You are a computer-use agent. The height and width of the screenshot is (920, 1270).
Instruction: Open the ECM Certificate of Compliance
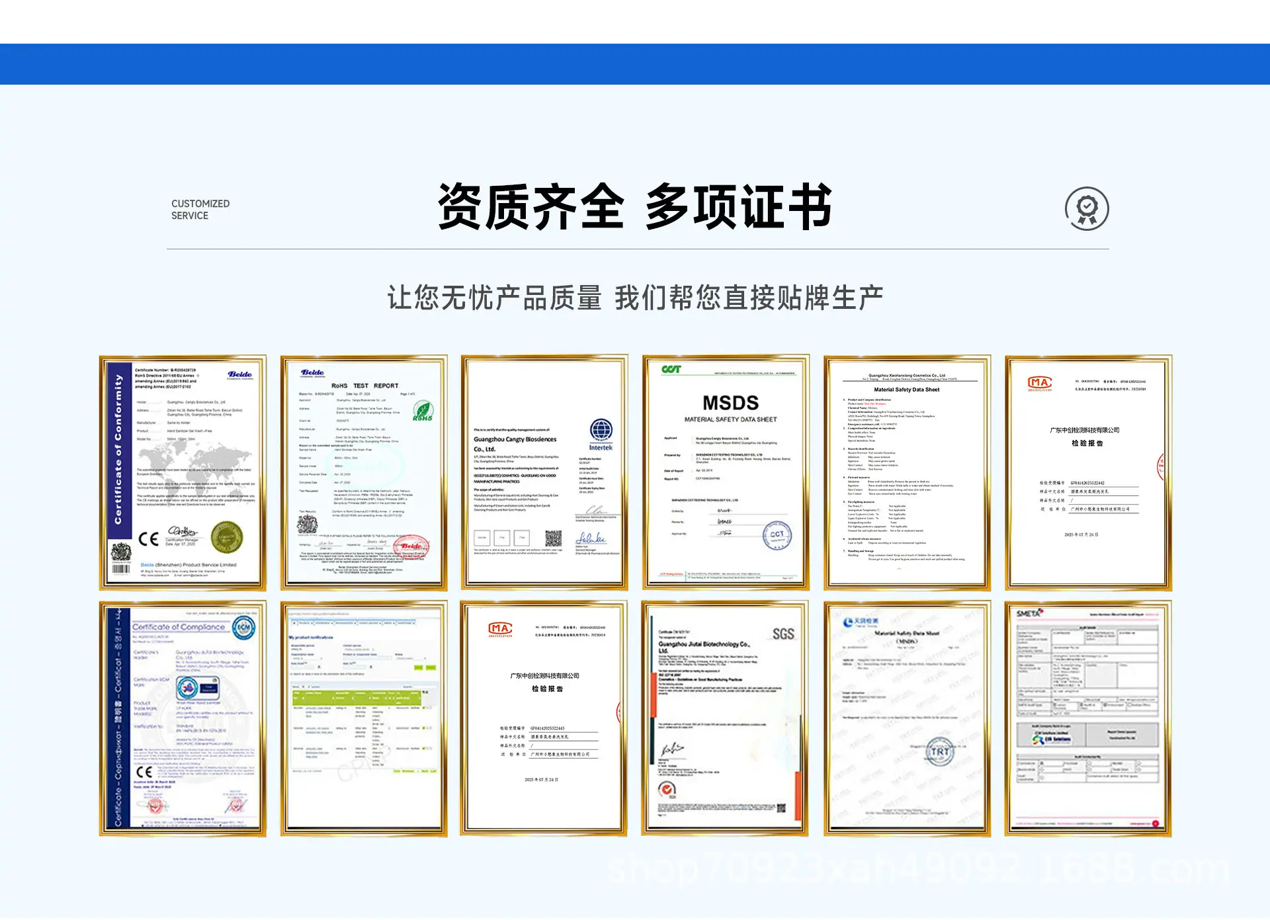[x=183, y=719]
